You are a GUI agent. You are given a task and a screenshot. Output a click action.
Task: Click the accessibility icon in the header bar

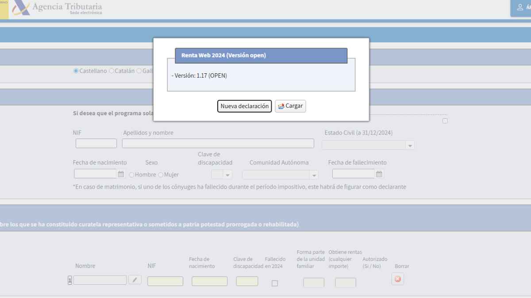coord(520,7)
